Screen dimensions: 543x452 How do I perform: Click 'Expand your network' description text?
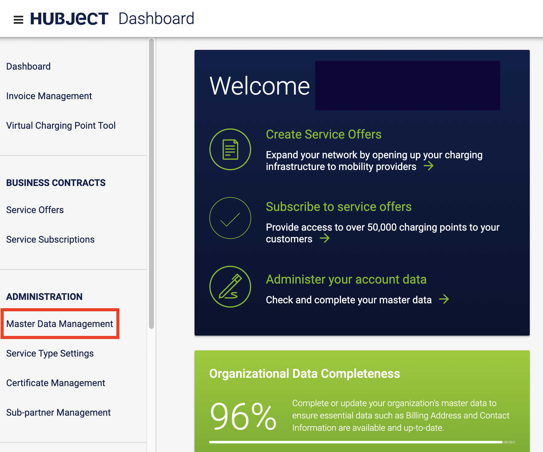374,161
